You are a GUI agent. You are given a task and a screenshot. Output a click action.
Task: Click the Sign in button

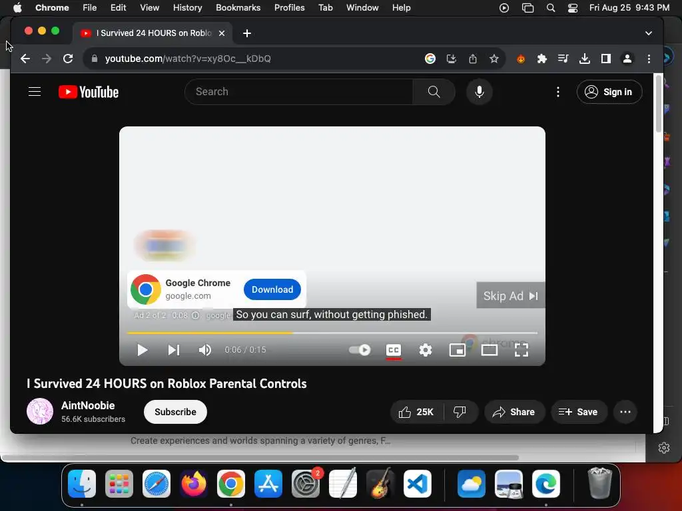pyautogui.click(x=609, y=92)
